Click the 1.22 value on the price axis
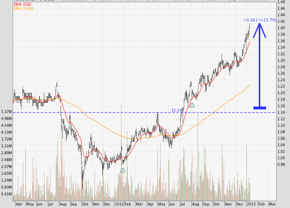Image resolution: width=290 pixels, height=208 pixels. 281,86
